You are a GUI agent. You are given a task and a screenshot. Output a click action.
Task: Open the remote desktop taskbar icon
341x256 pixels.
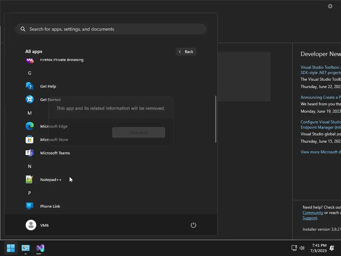pyautogui.click(x=25, y=248)
